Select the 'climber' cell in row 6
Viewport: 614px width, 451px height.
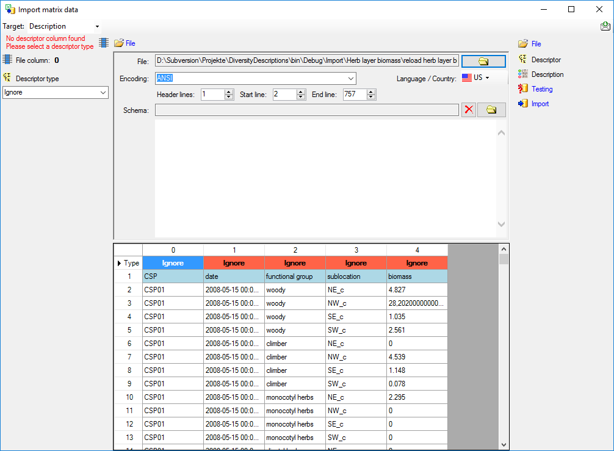pos(295,344)
